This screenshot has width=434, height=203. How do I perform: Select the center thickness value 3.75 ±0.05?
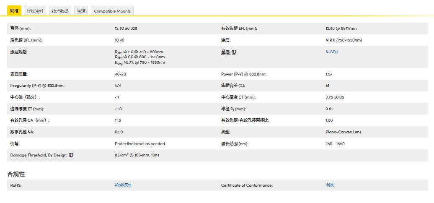[335, 97]
